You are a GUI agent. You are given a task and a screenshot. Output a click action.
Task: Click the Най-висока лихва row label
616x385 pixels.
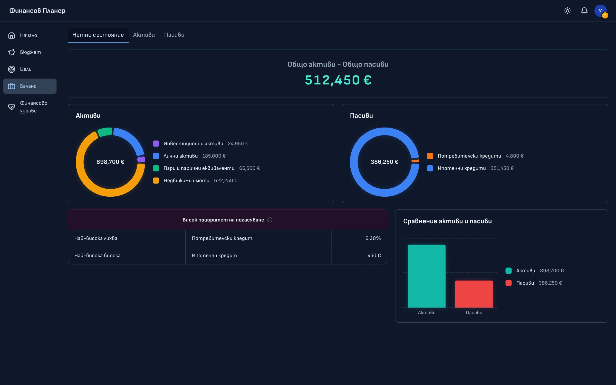point(96,238)
